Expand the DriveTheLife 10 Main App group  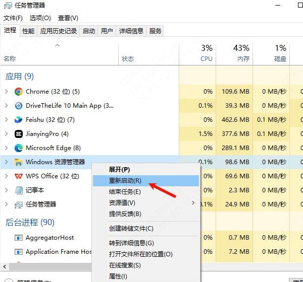[x=7, y=105]
